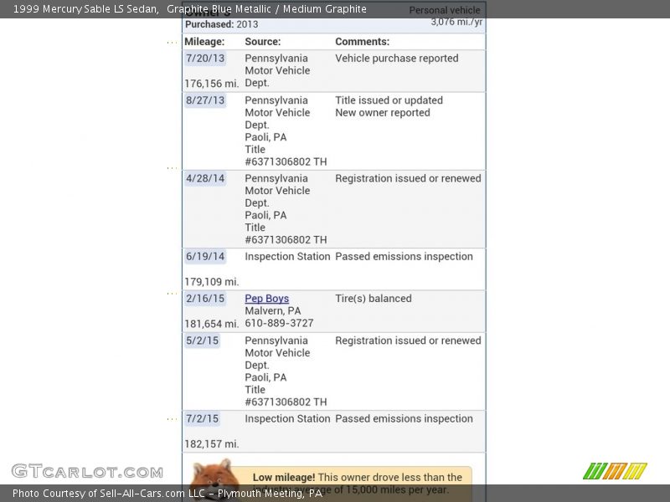
Task: Select the 7/20/13 date entry
Action: [205, 58]
